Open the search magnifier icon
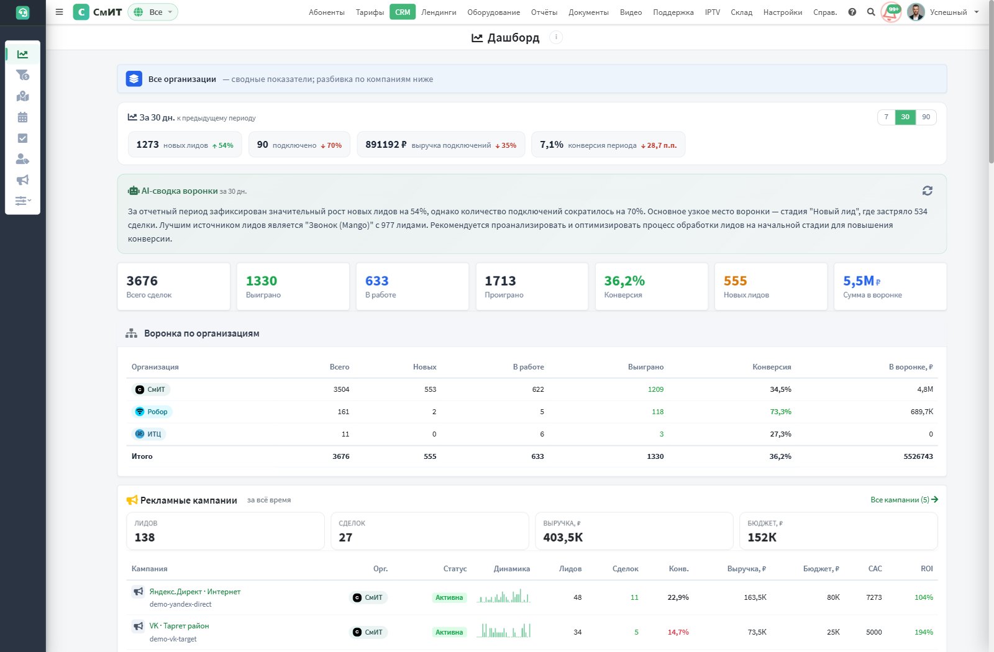Image resolution: width=994 pixels, height=652 pixels. pyautogui.click(x=870, y=12)
